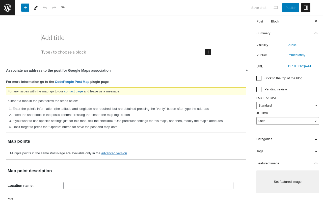Select the Tools pencil icon

coord(36,8)
